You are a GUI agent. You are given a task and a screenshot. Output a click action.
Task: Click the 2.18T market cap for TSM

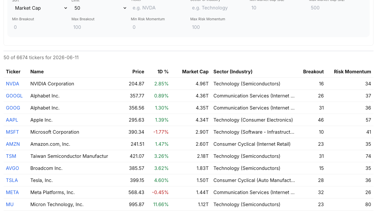tap(203, 156)
